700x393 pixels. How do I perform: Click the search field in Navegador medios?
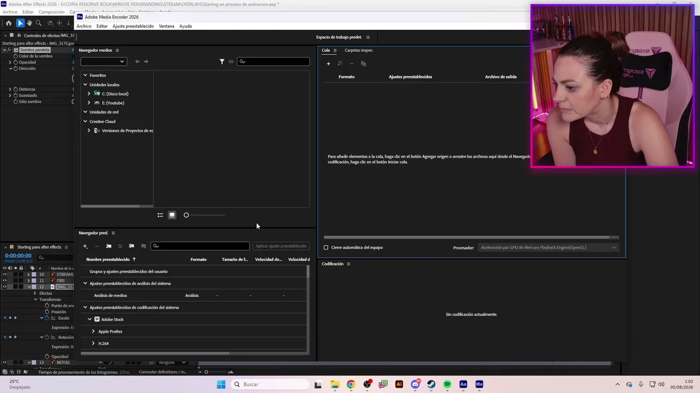(x=273, y=62)
